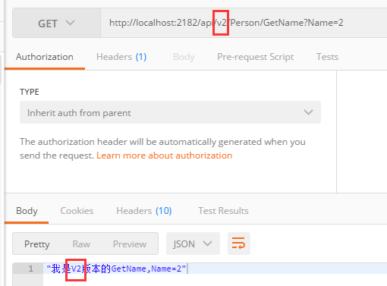This screenshot has width=387, height=286.
Task: Switch to the Raw response view
Action: coord(81,244)
